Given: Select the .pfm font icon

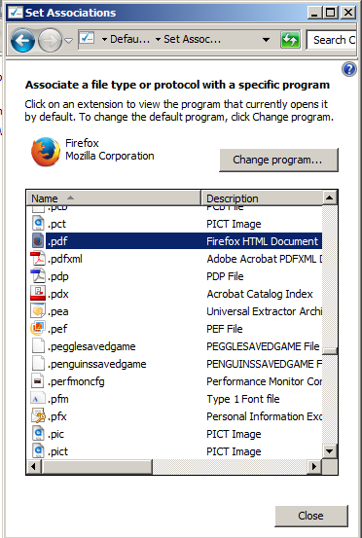Looking at the screenshot, I should pos(38,399).
